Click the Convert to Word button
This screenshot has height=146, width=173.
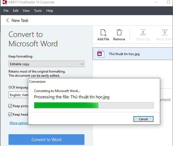[46, 140]
